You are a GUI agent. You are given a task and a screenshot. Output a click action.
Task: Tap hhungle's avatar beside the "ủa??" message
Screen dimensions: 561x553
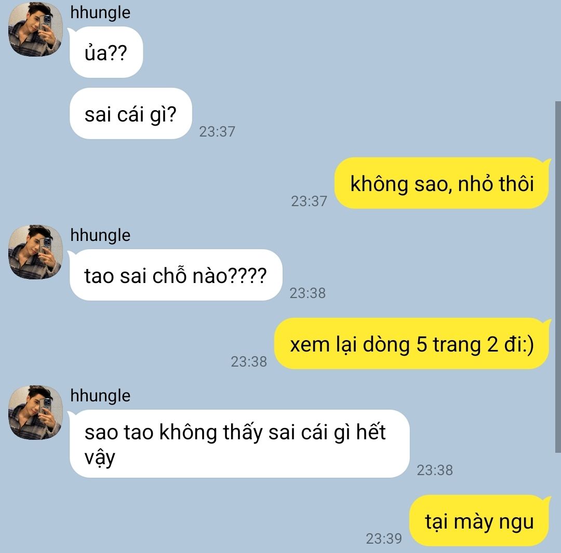coord(35,29)
